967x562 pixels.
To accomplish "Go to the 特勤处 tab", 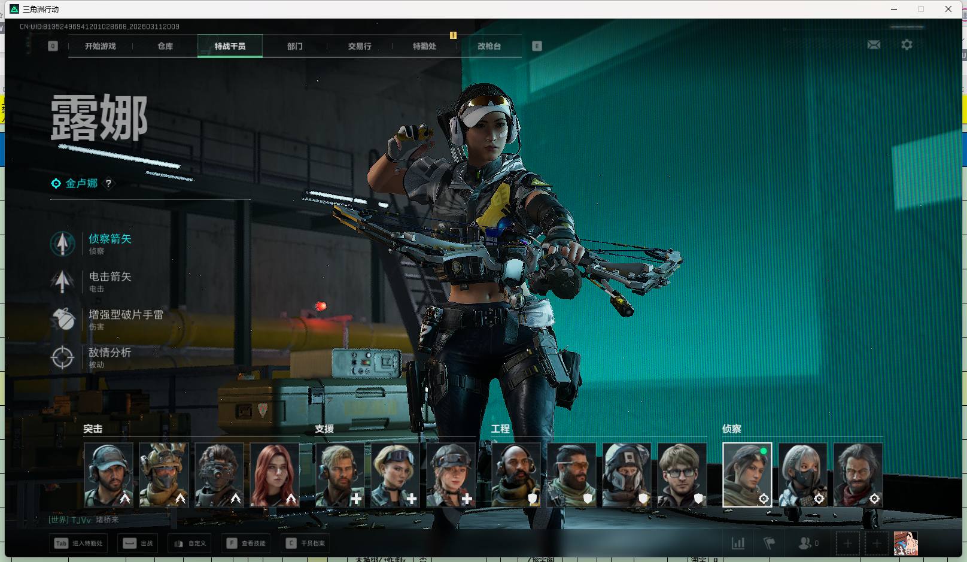I will (424, 46).
